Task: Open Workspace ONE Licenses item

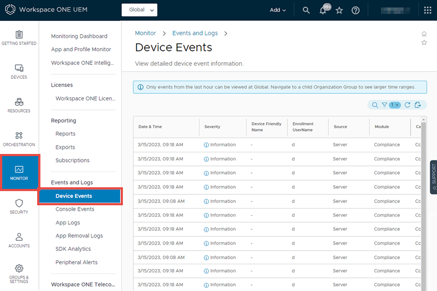Action: point(85,98)
